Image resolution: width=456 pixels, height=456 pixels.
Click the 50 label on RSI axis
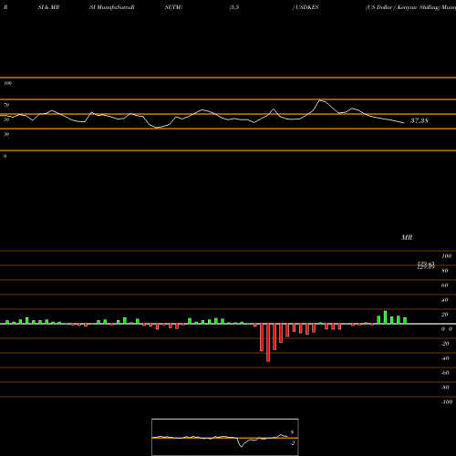(6, 119)
